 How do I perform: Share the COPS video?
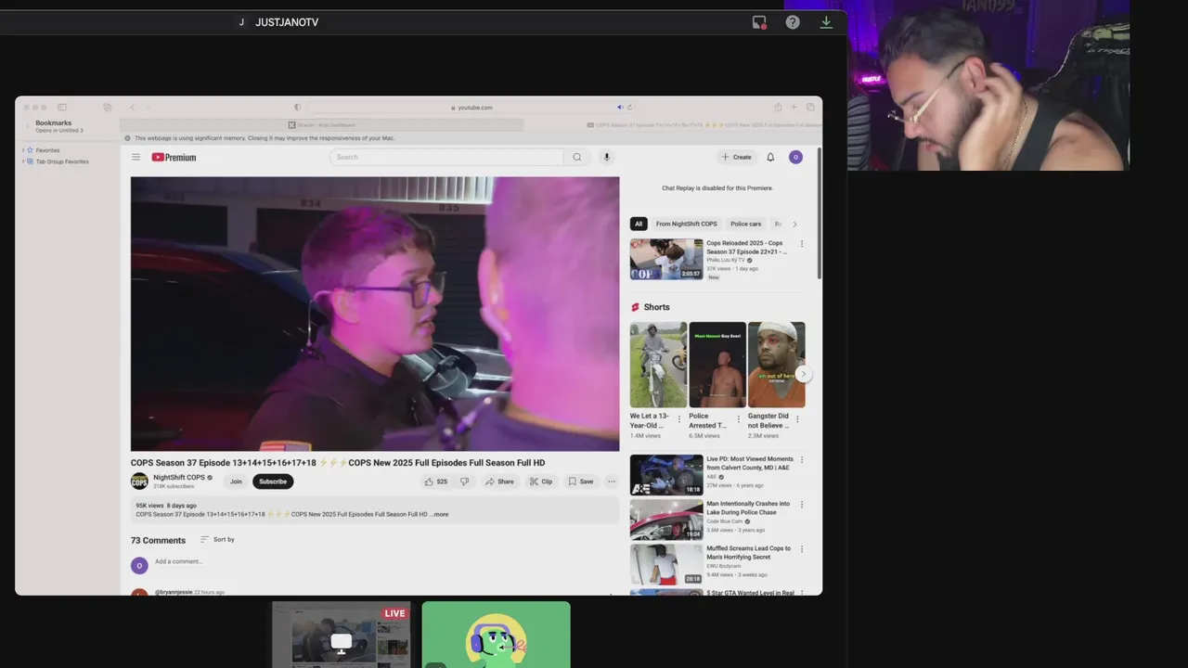pos(499,482)
